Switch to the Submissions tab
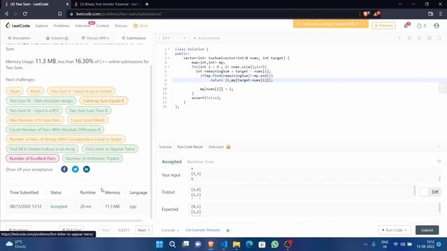This screenshot has width=447, height=251. 133,38
